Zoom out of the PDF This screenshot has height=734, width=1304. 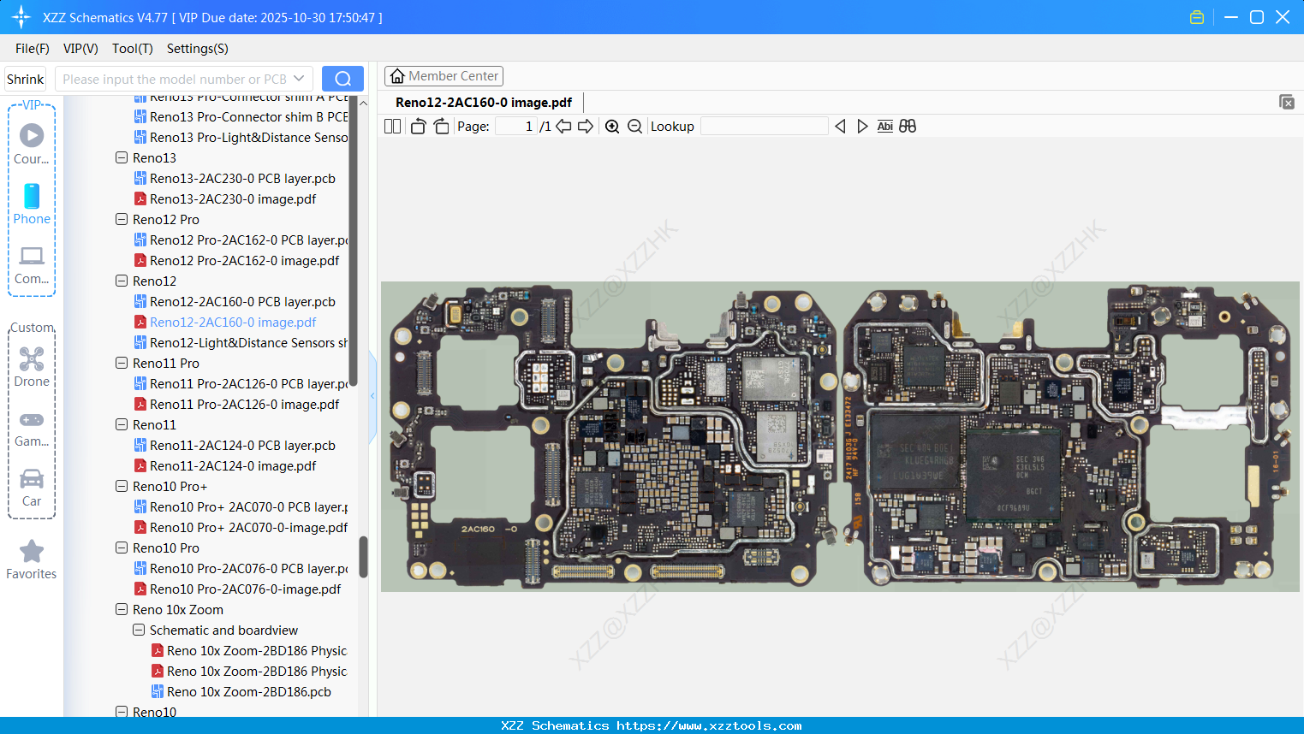click(634, 127)
